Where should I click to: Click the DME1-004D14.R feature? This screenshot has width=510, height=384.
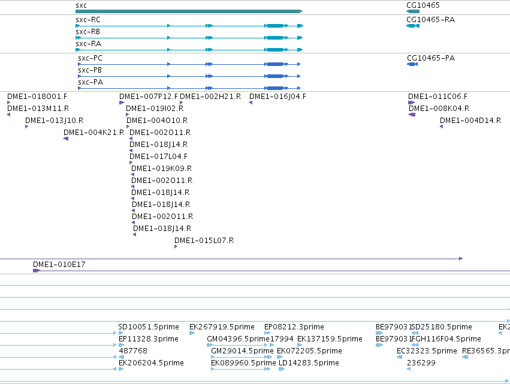pyautogui.click(x=441, y=127)
